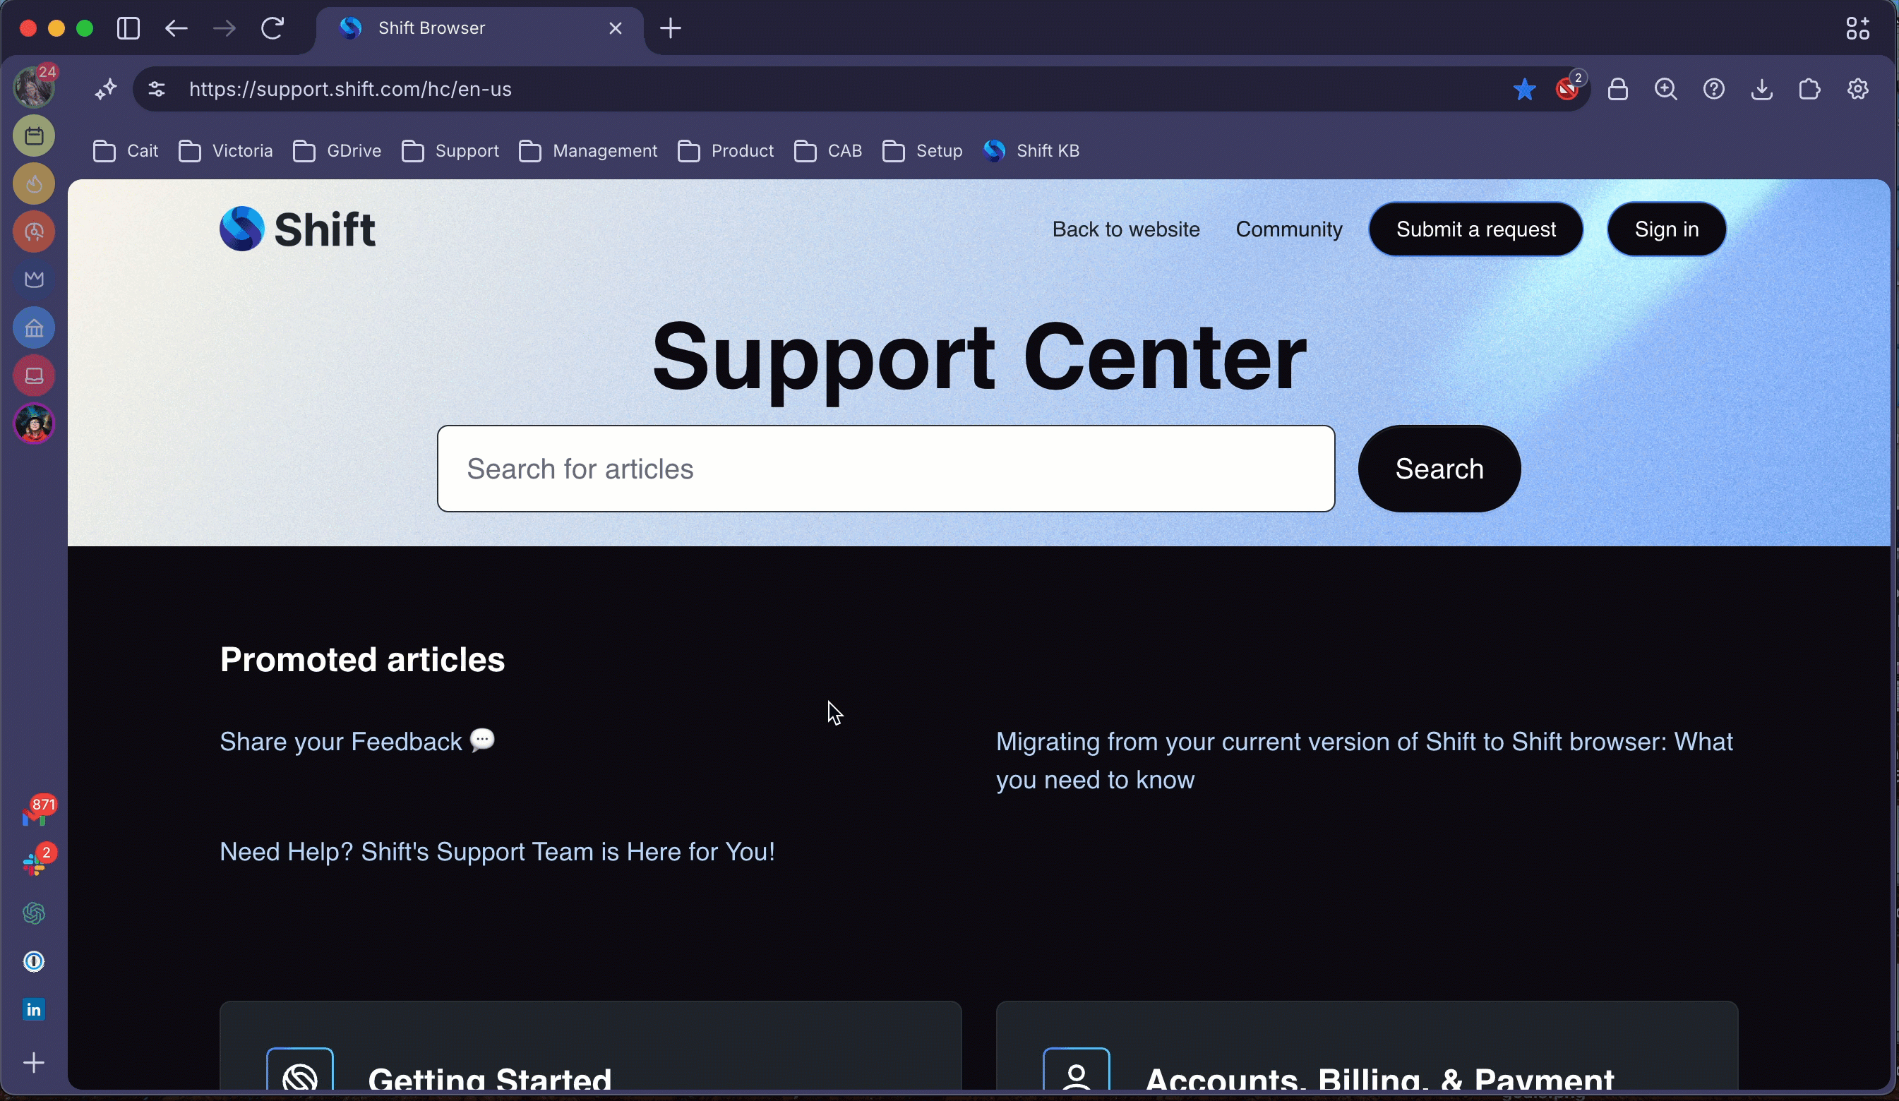Screen dimensions: 1899x1101
Task: Select the Shift Browser tab
Action: click(x=479, y=29)
